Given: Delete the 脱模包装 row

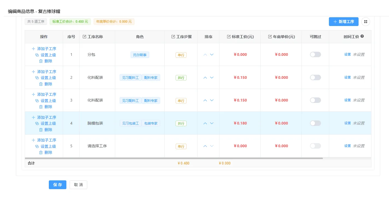Looking at the screenshot, I should click(x=46, y=130).
